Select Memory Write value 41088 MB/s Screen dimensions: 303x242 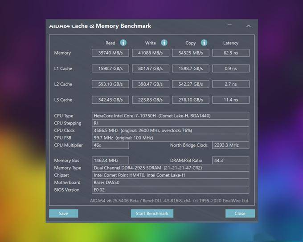pos(151,53)
